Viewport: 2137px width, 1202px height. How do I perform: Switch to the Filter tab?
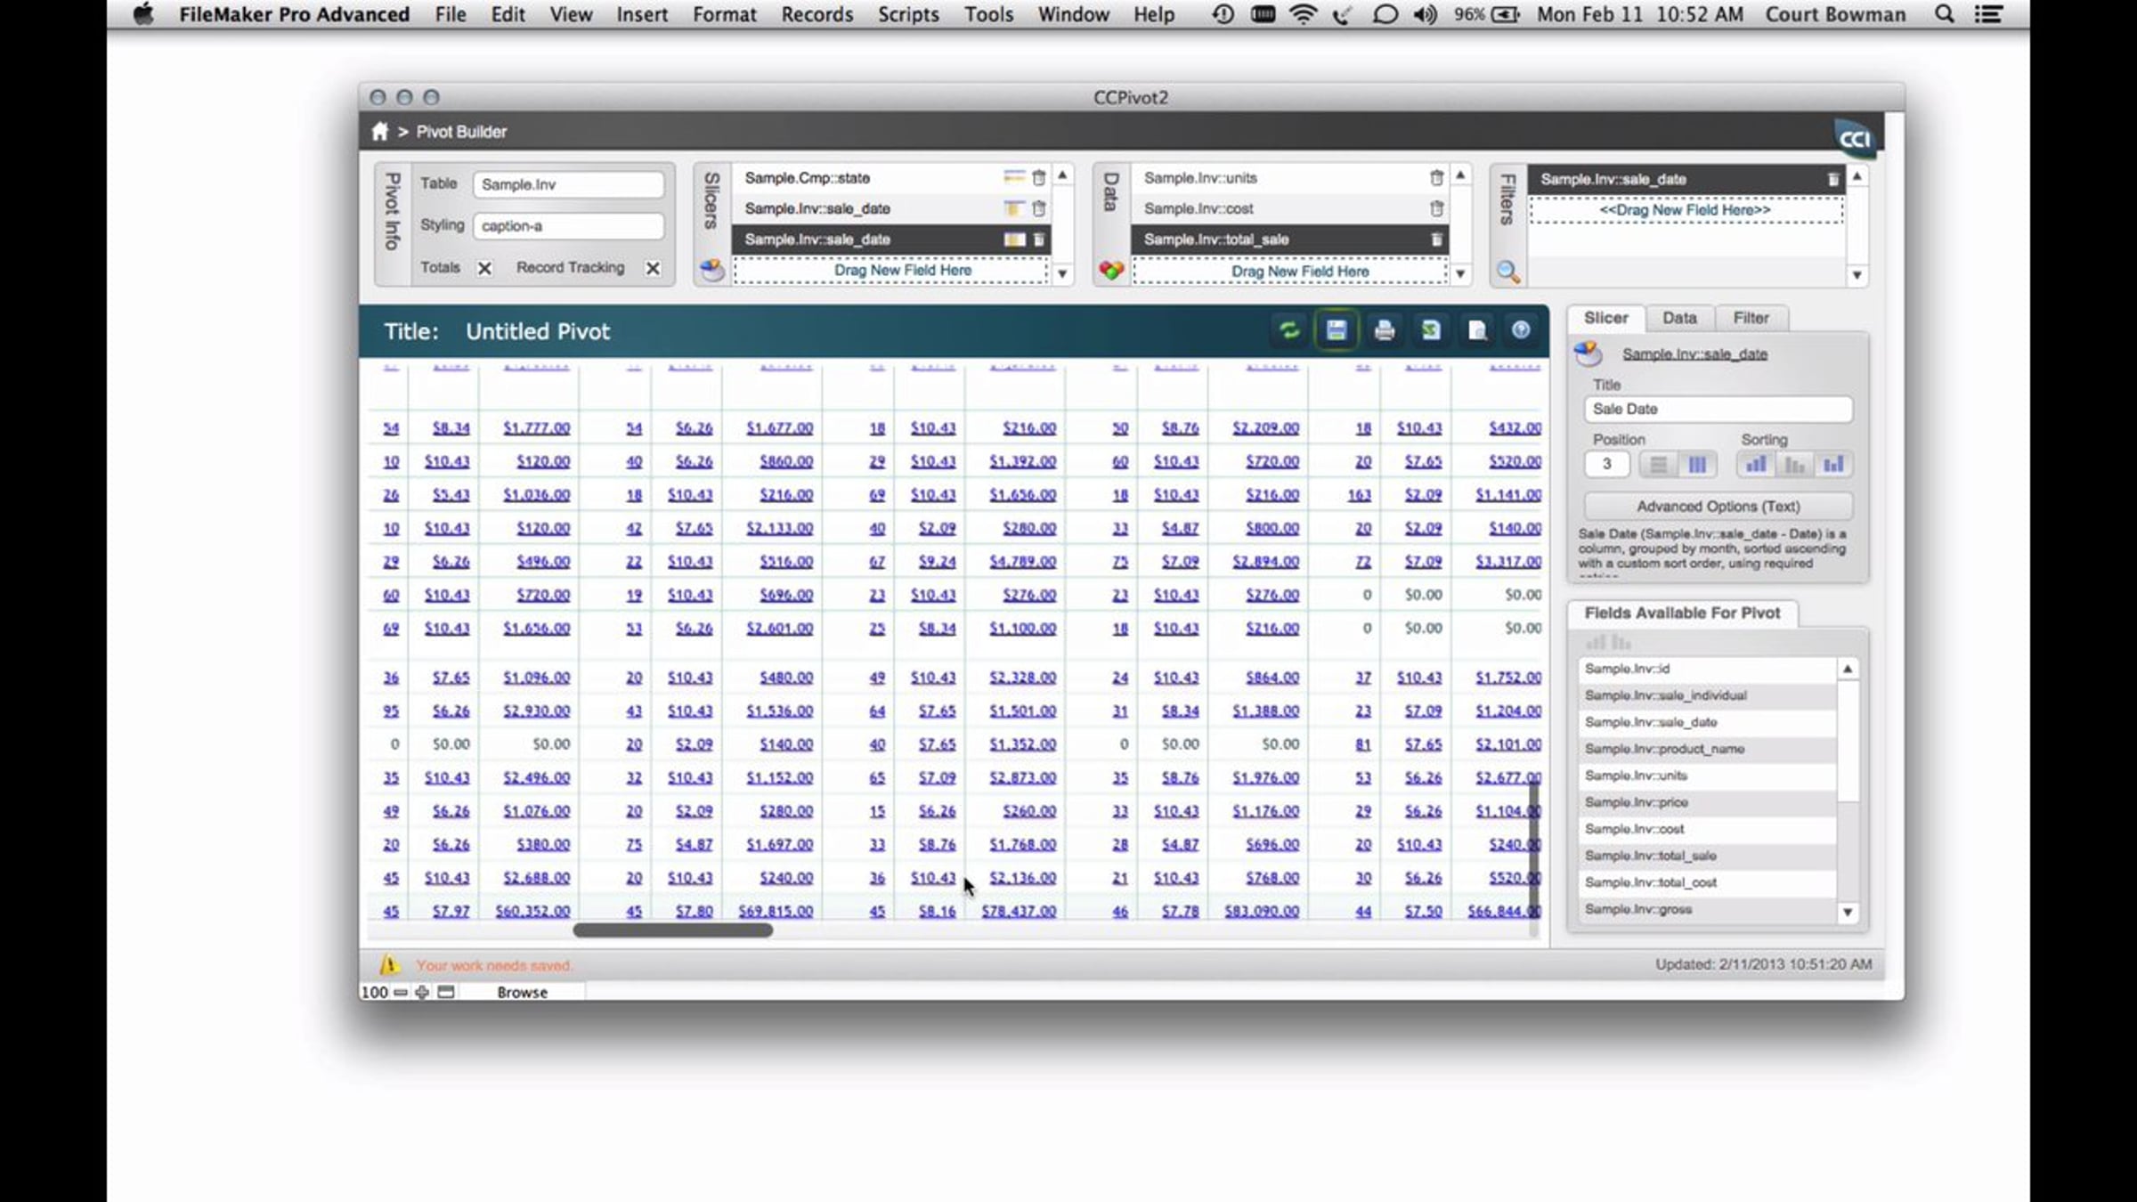(1751, 318)
